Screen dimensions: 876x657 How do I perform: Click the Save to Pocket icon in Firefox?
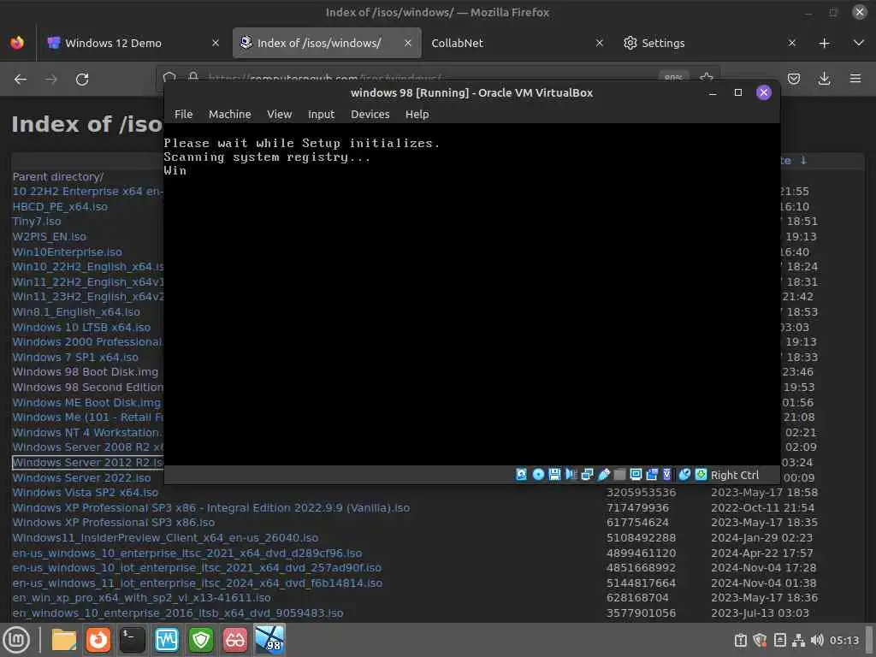coord(793,79)
